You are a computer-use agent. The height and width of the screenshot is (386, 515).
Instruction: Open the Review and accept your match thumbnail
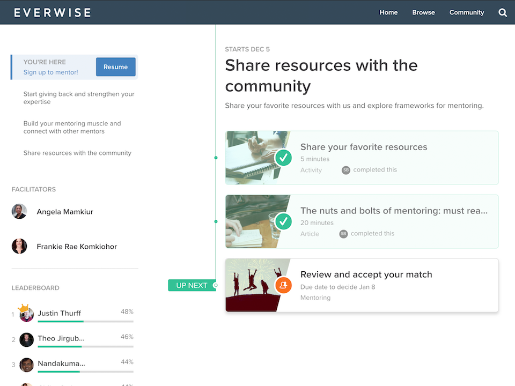coord(251,285)
